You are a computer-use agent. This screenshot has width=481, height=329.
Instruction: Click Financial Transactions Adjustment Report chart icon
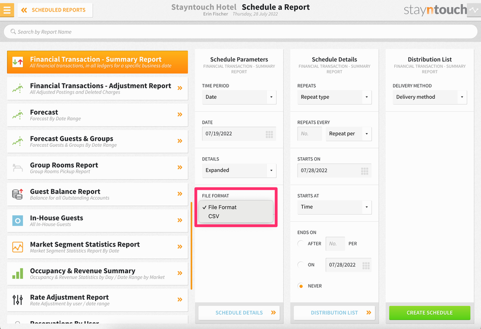point(18,88)
